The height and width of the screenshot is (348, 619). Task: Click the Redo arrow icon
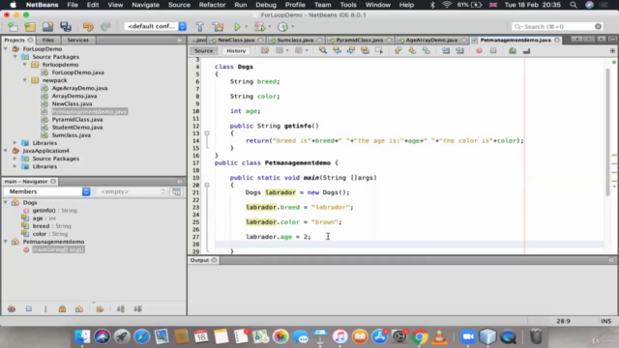(105, 26)
